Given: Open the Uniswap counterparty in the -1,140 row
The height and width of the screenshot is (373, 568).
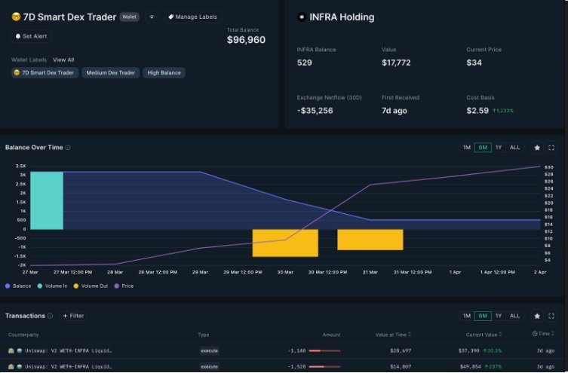Looking at the screenshot, I should pyautogui.click(x=68, y=350).
